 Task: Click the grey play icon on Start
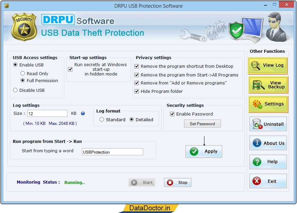(x=134, y=182)
